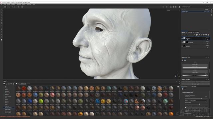Select the Projection tool
The width and height of the screenshot is (213, 119).
click(1, 15)
